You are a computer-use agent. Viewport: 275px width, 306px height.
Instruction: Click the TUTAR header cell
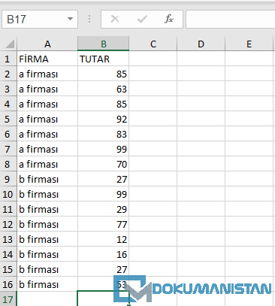click(104, 59)
